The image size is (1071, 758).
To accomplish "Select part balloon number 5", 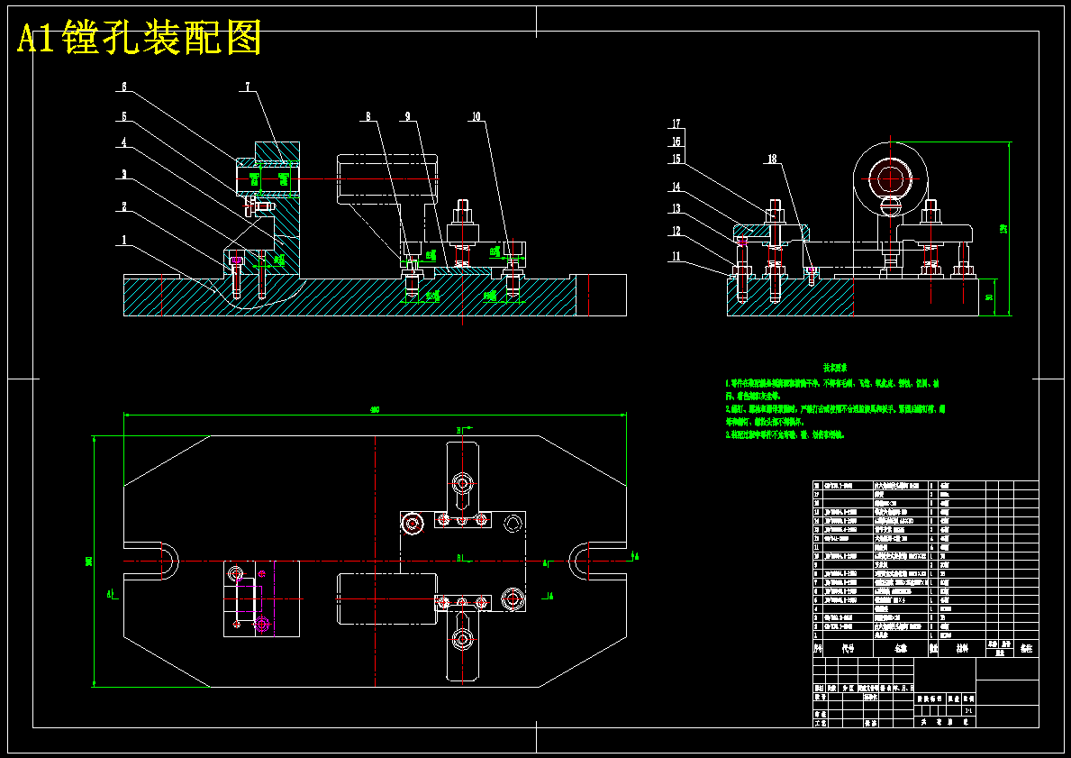I will [x=123, y=116].
